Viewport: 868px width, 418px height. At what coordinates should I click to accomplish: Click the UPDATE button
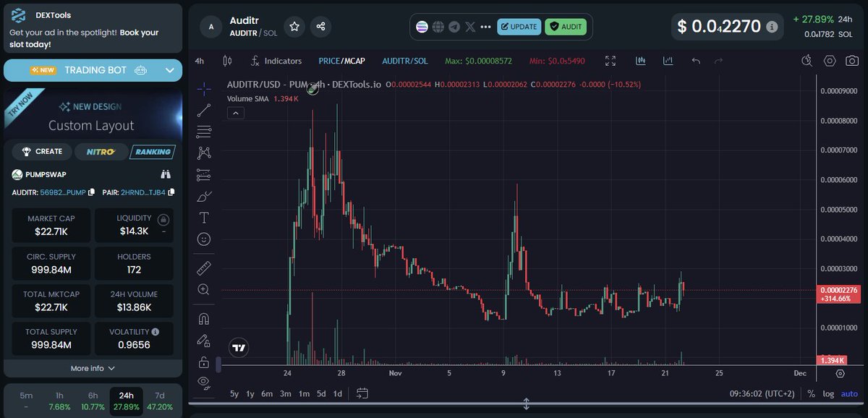coord(519,26)
